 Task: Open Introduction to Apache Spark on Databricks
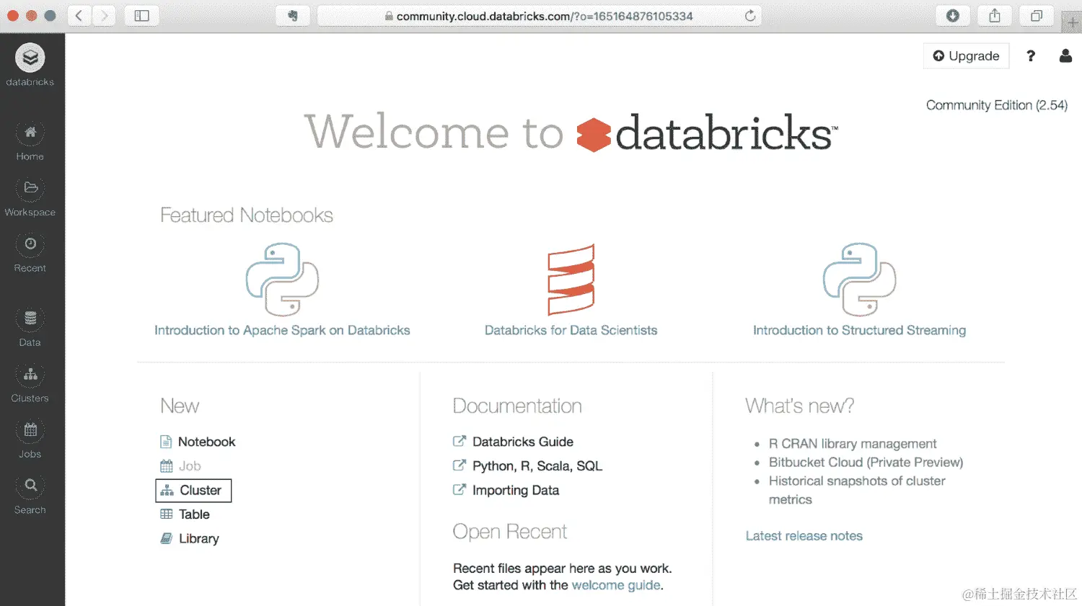point(282,330)
